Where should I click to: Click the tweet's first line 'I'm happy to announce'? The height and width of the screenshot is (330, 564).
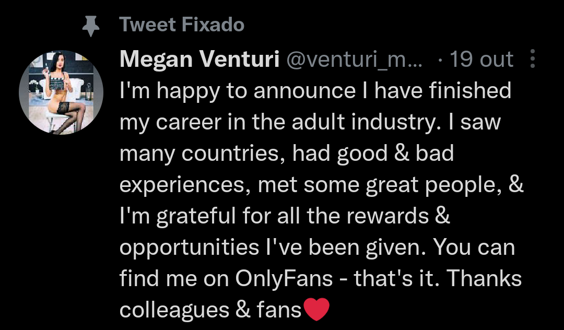pos(238,90)
